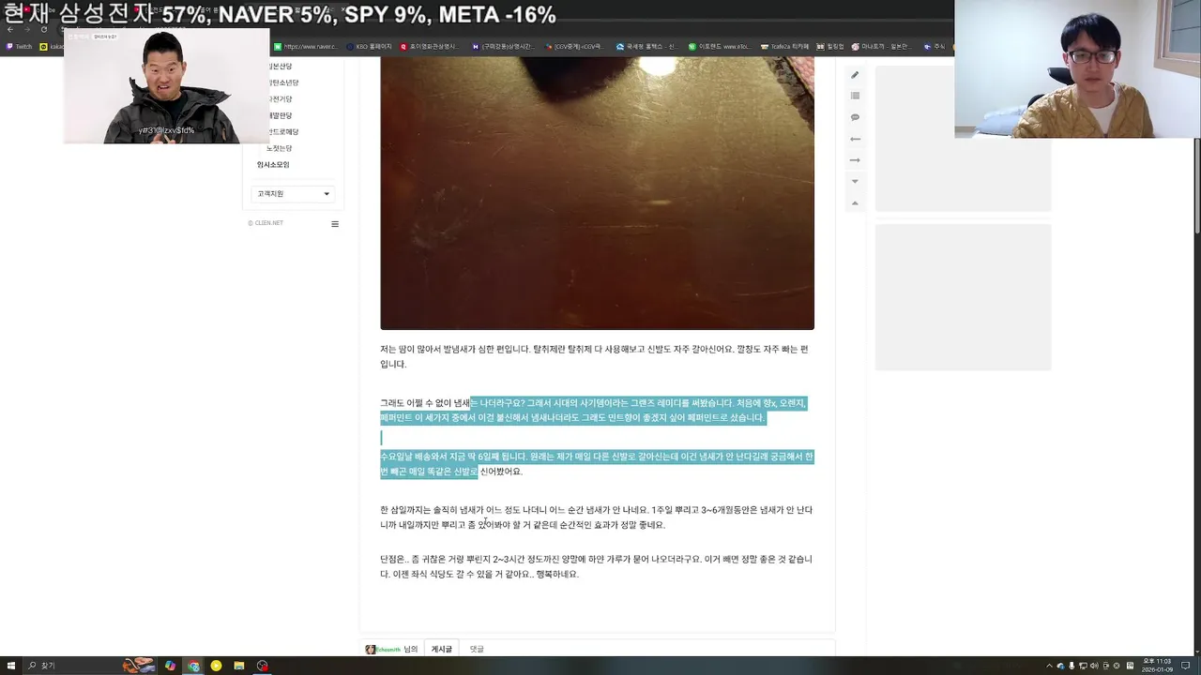Open the post list icon
Viewport: 1201px width, 675px height.
pyautogui.click(x=855, y=96)
